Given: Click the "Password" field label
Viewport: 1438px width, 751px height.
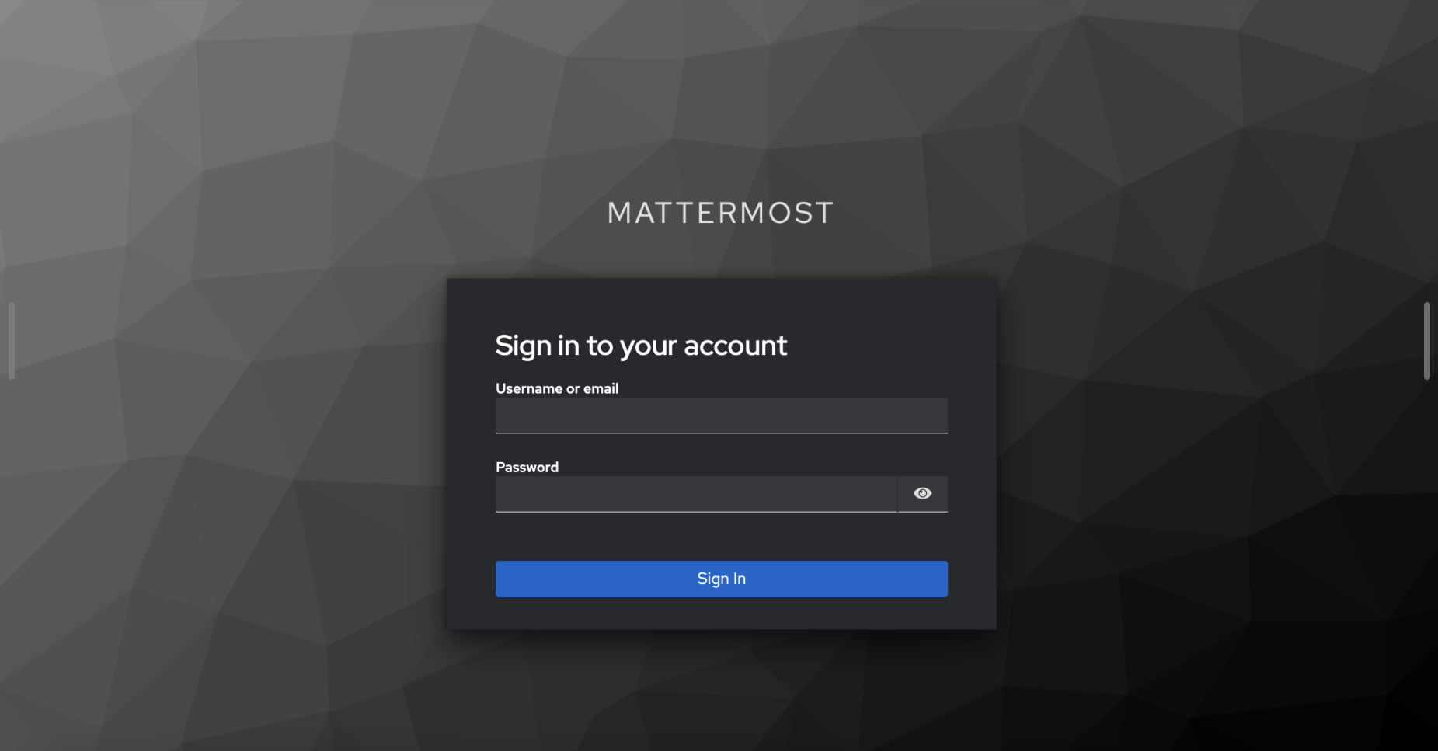Looking at the screenshot, I should pos(527,467).
